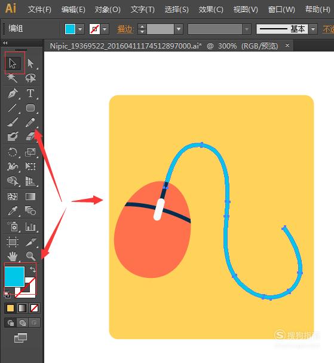Set paint mode to None

pyautogui.click(x=34, y=308)
